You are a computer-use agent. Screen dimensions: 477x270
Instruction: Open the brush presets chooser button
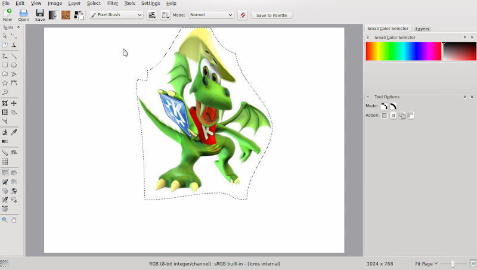(165, 15)
